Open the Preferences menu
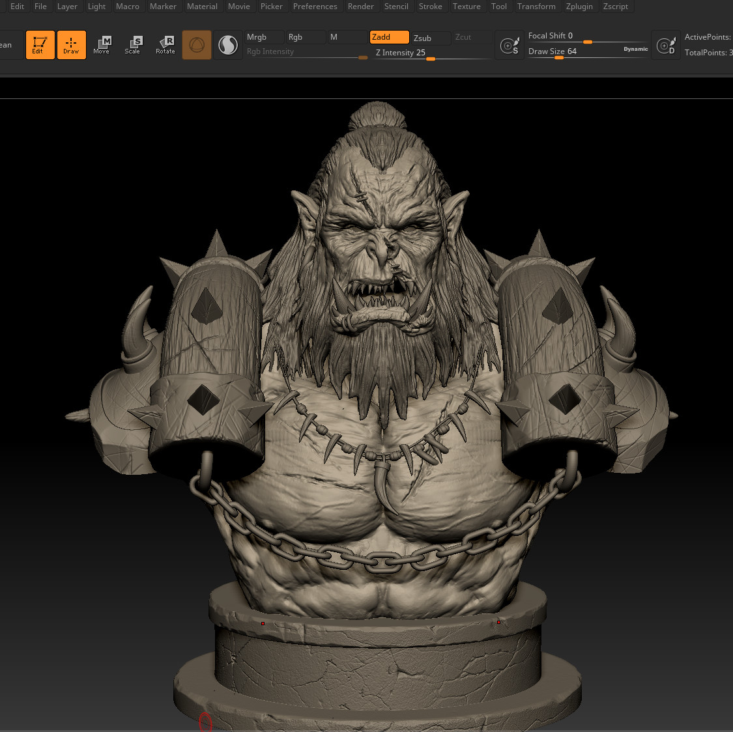 (x=315, y=6)
